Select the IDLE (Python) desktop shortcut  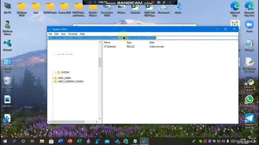[249, 65]
